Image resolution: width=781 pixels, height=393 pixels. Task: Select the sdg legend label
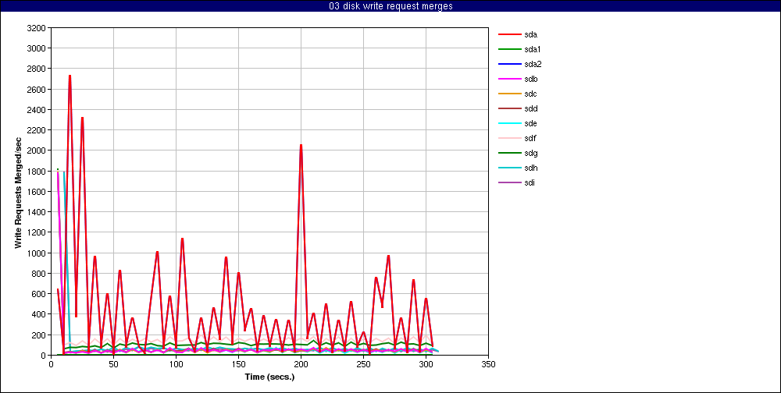(x=530, y=153)
